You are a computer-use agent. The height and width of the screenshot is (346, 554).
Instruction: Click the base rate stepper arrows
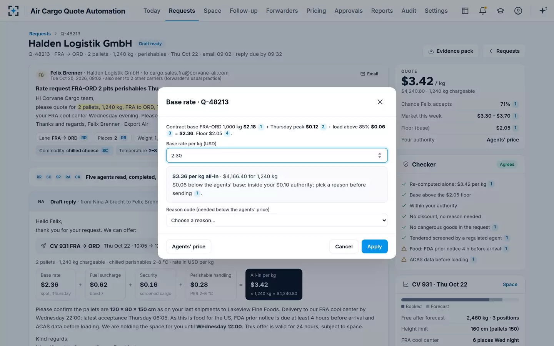380,155
